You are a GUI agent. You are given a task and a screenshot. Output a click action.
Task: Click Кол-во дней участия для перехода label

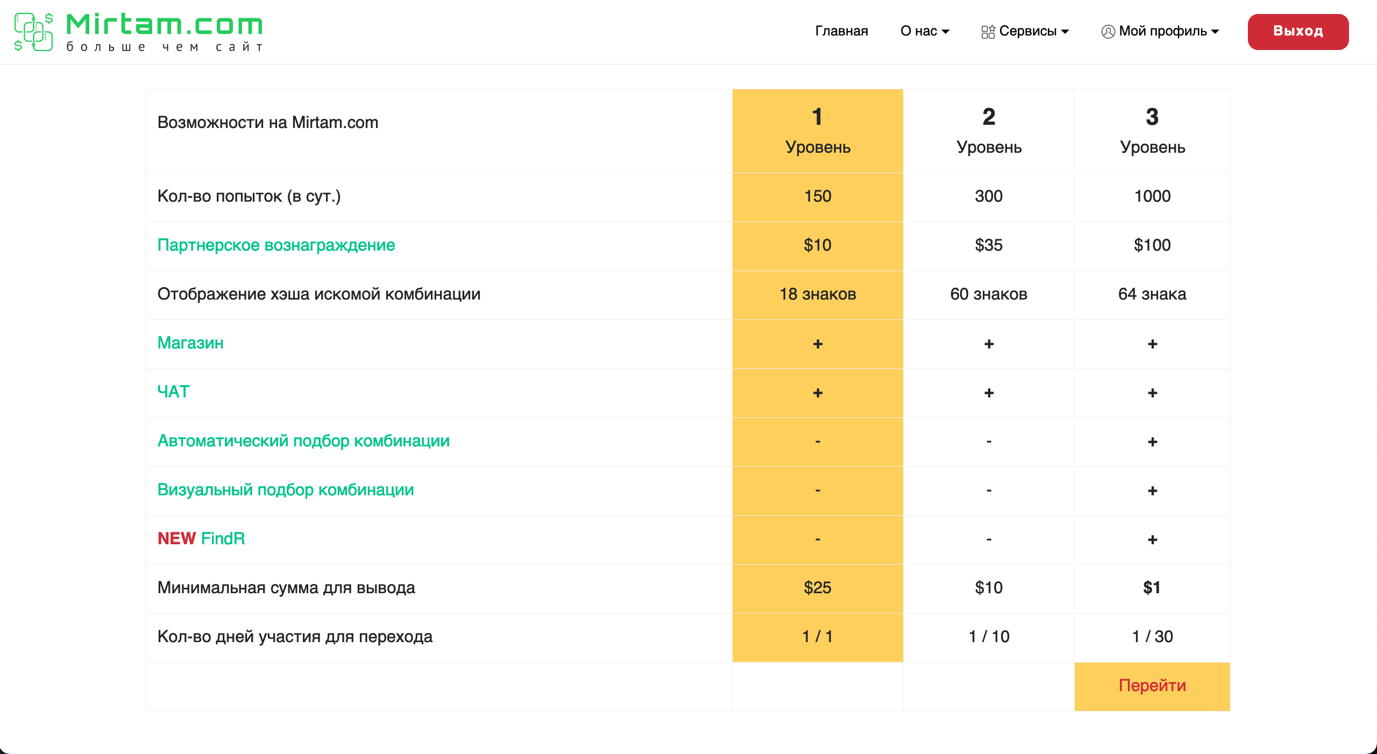click(295, 637)
